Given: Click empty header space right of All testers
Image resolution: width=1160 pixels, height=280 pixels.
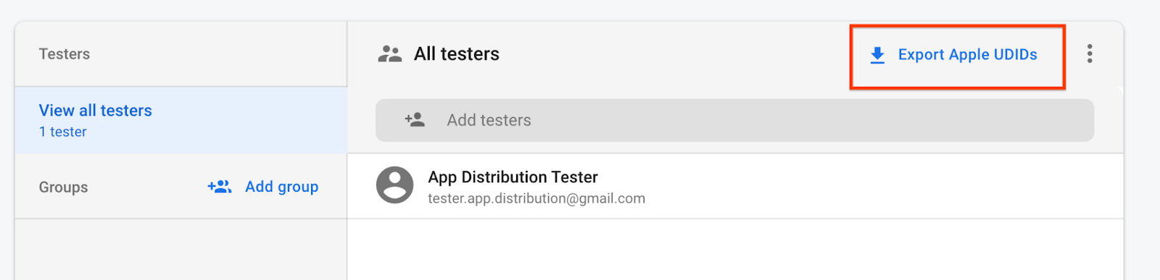Looking at the screenshot, I should point(674,54).
